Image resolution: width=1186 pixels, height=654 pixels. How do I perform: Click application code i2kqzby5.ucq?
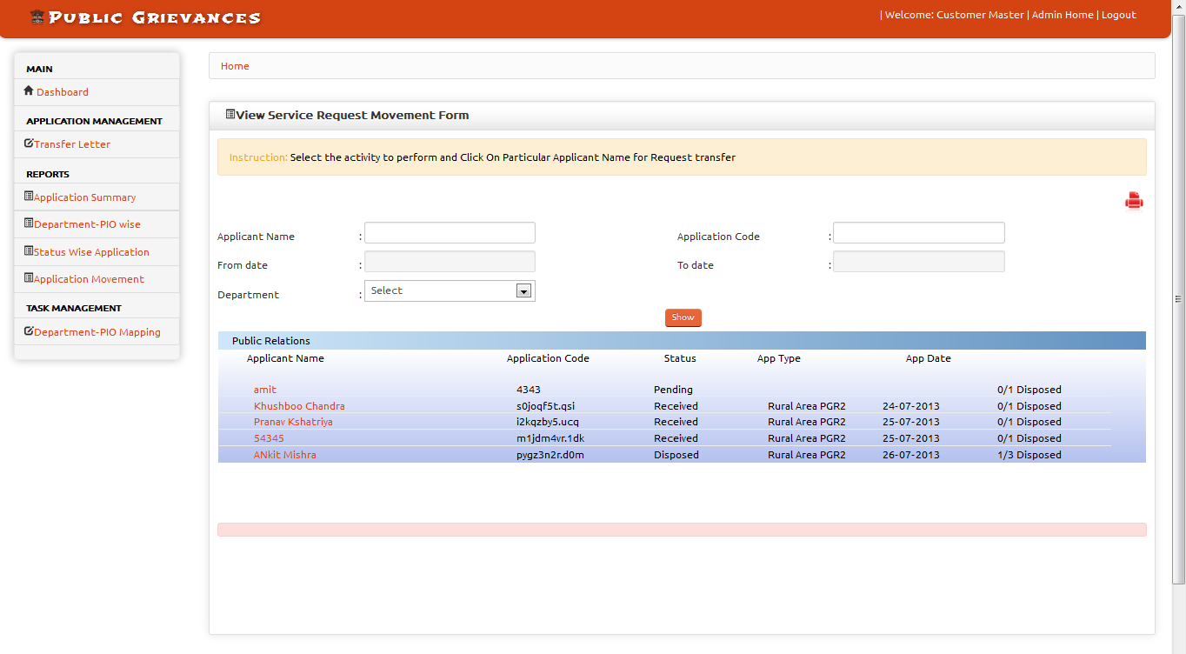click(548, 422)
